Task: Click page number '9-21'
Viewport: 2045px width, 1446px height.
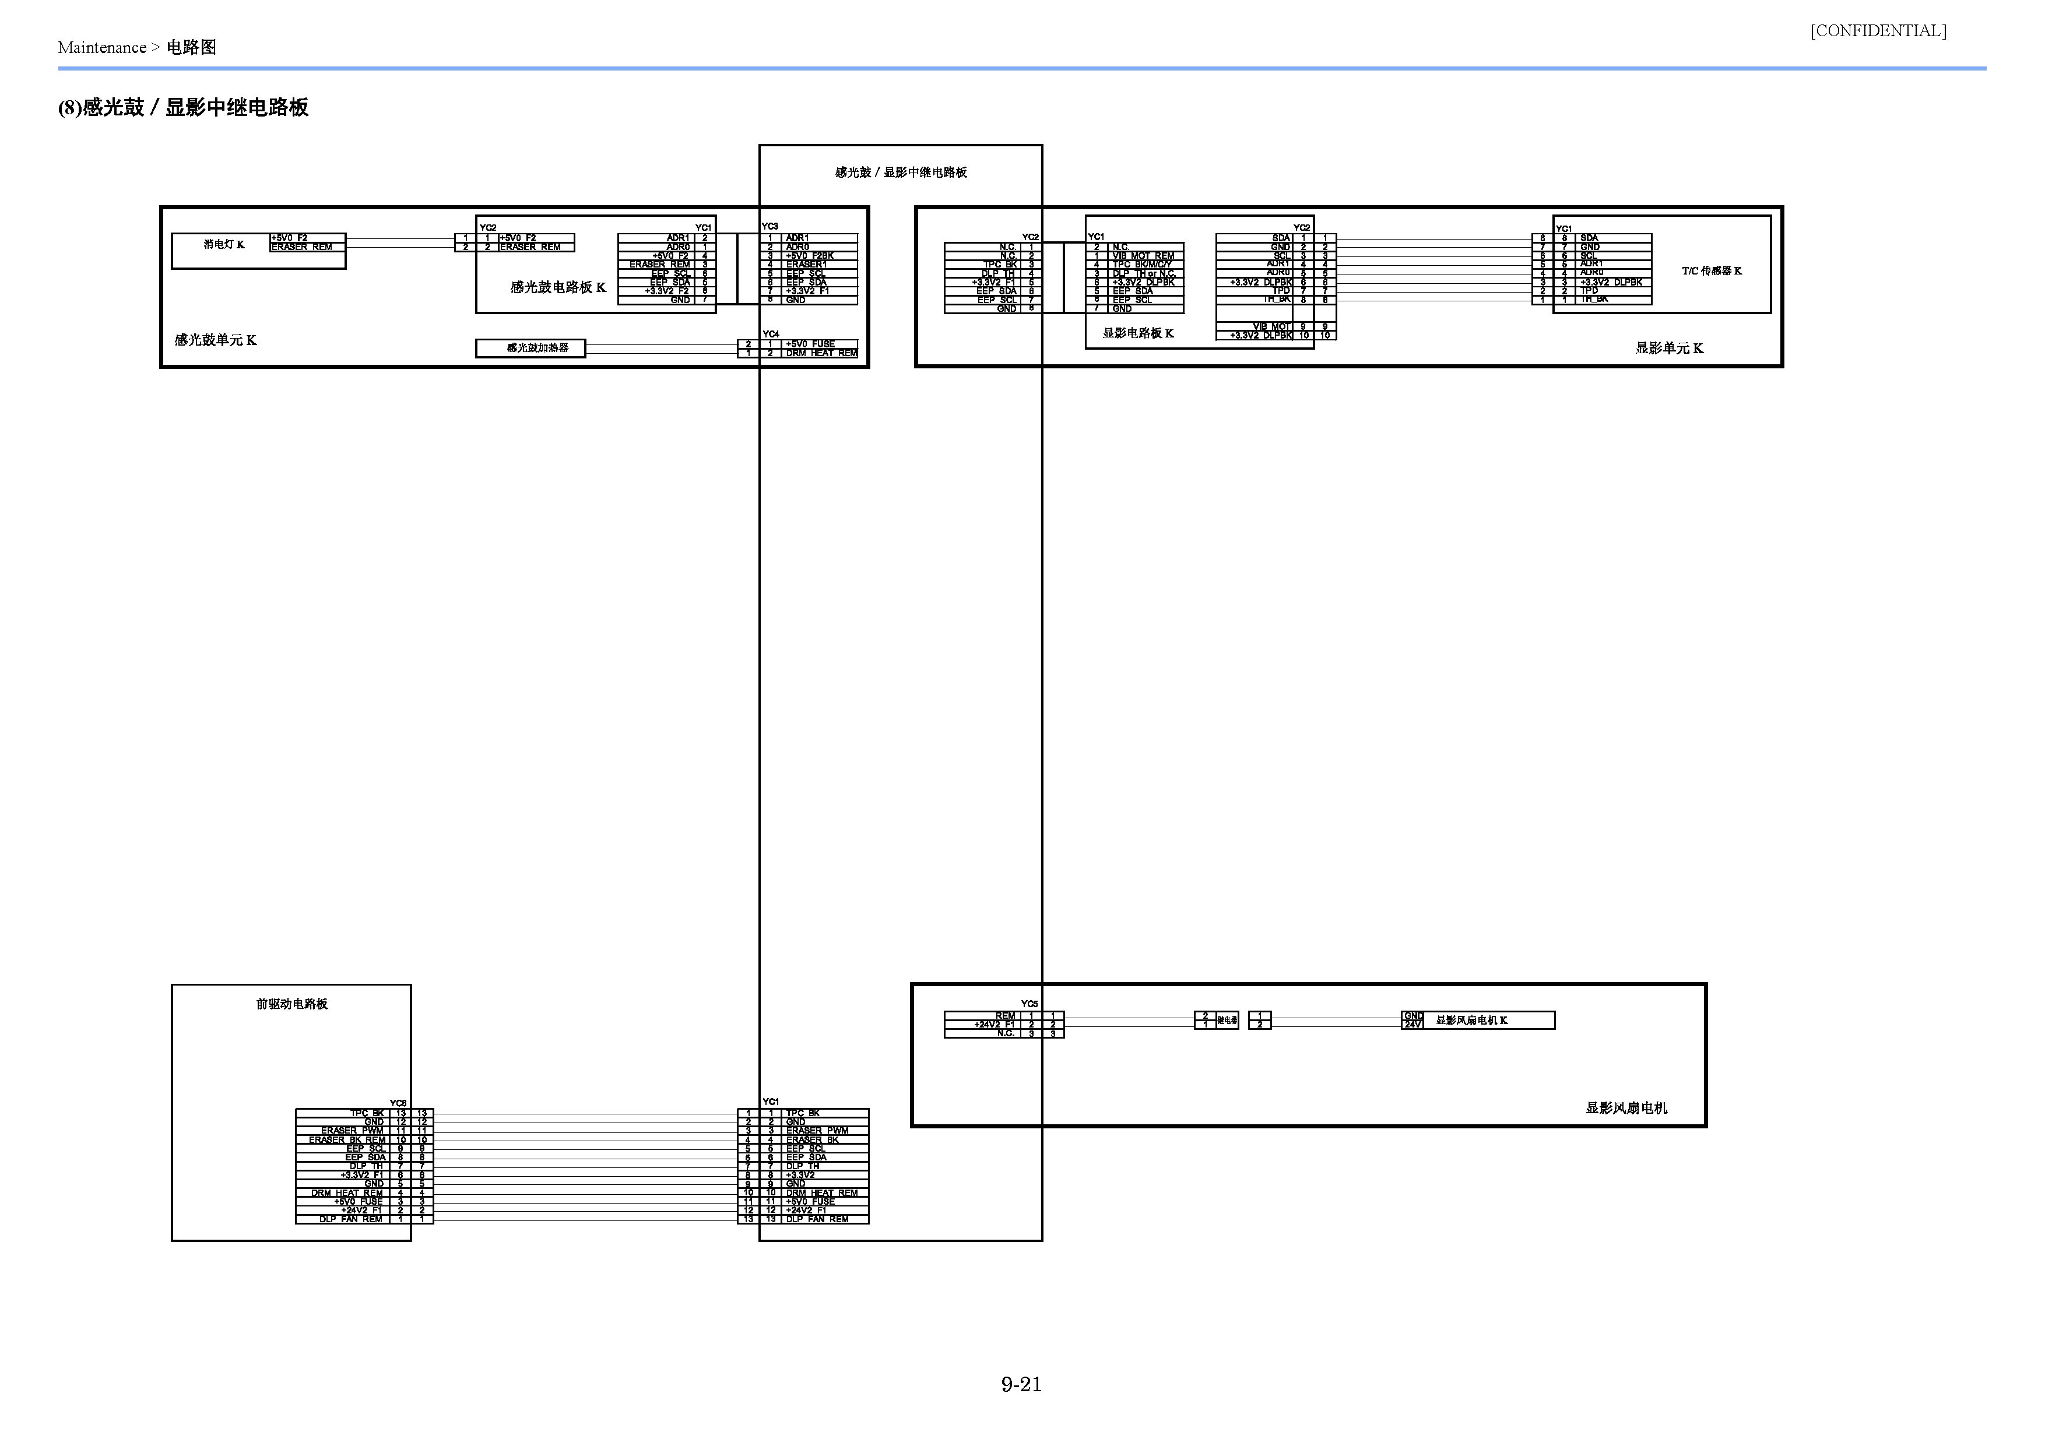Action: pyautogui.click(x=1021, y=1384)
